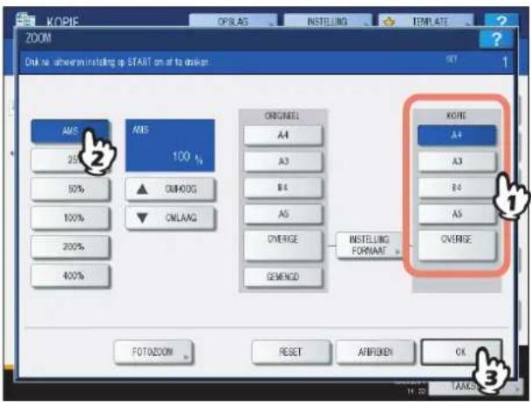Click the RESET button
Image resolution: width=531 pixels, height=402 pixels.
(x=290, y=352)
